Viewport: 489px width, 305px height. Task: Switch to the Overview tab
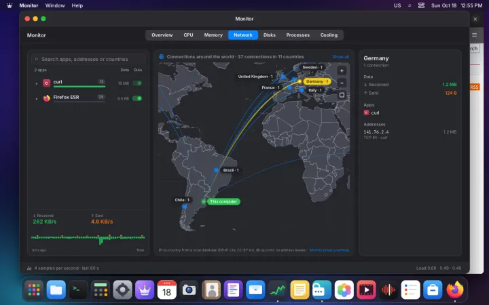[x=162, y=35]
